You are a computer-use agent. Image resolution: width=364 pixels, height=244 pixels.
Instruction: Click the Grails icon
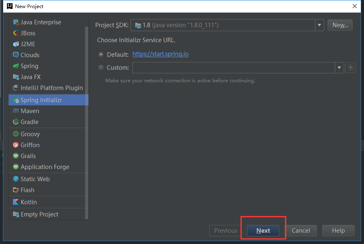[x=16, y=156]
